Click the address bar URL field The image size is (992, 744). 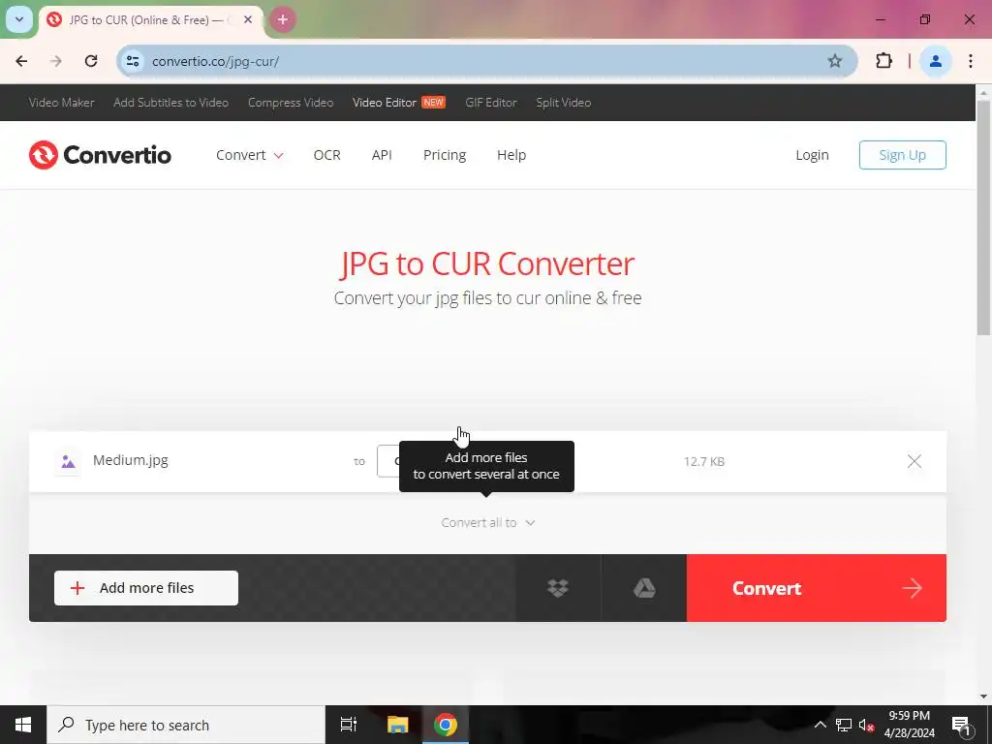coord(486,61)
